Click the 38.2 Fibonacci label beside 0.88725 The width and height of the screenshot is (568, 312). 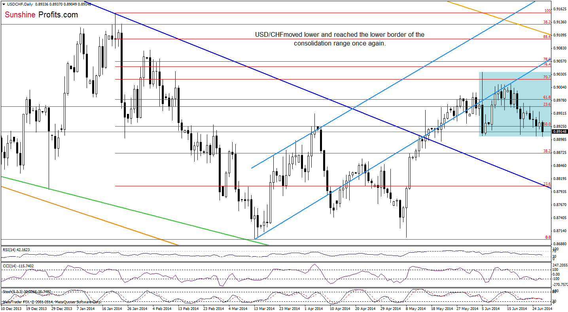547,151
